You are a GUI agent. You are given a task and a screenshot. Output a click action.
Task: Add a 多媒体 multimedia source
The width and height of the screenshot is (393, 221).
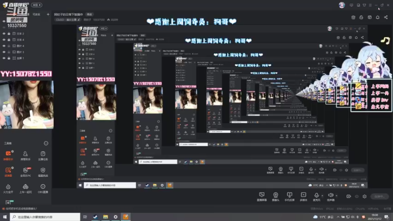[303, 197]
